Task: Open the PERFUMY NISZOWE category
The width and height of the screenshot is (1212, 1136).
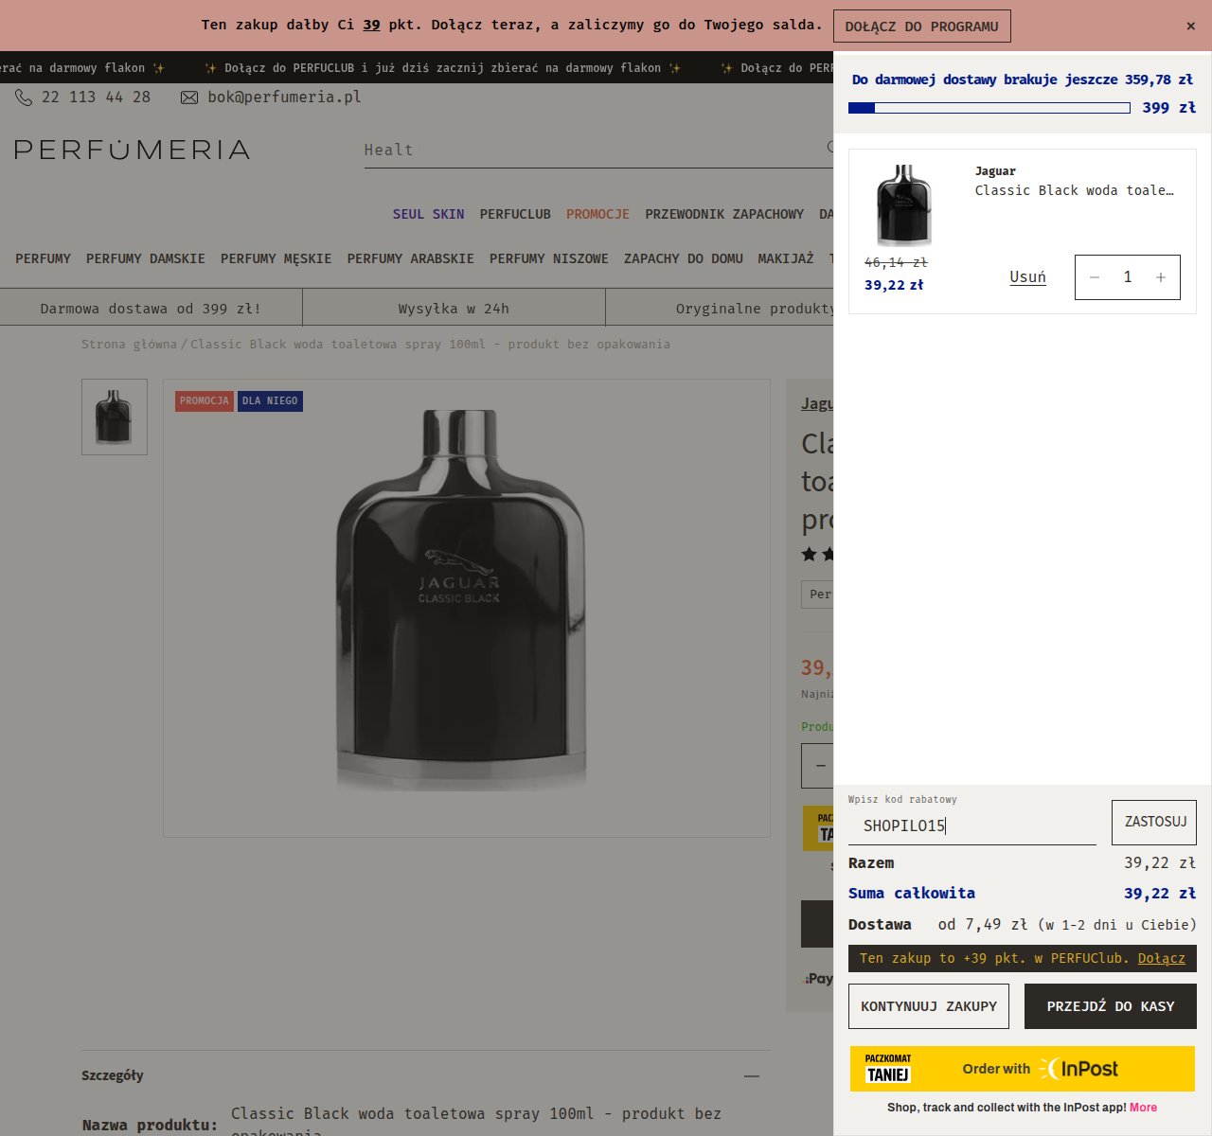Action: (549, 258)
